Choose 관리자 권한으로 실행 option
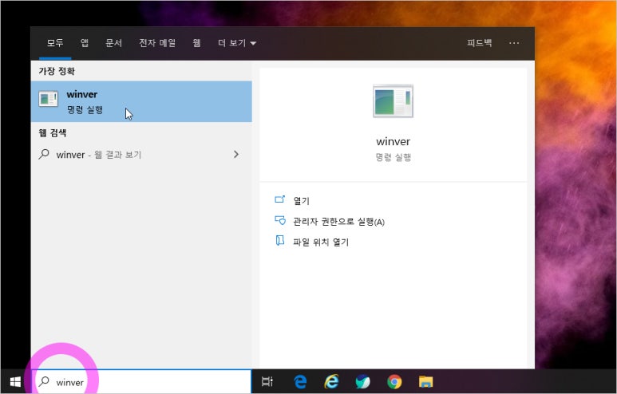The width and height of the screenshot is (617, 394). (x=338, y=221)
